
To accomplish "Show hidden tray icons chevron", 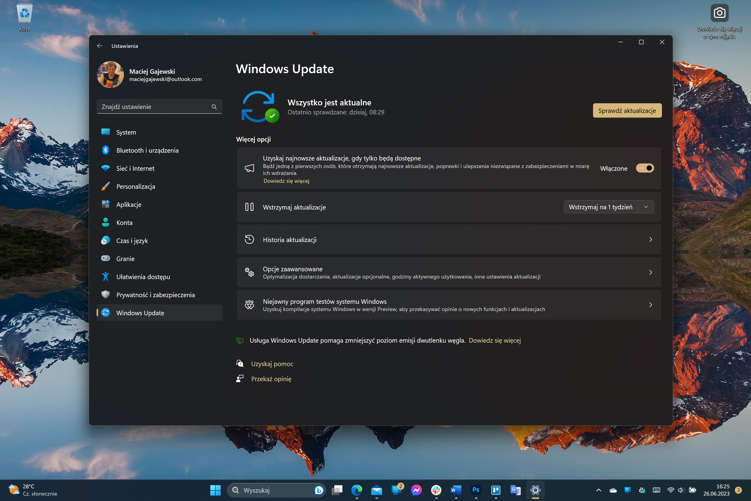I will tap(599, 490).
